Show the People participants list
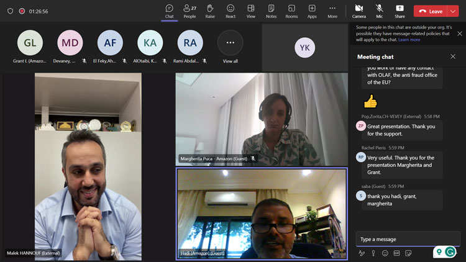 coord(190,11)
